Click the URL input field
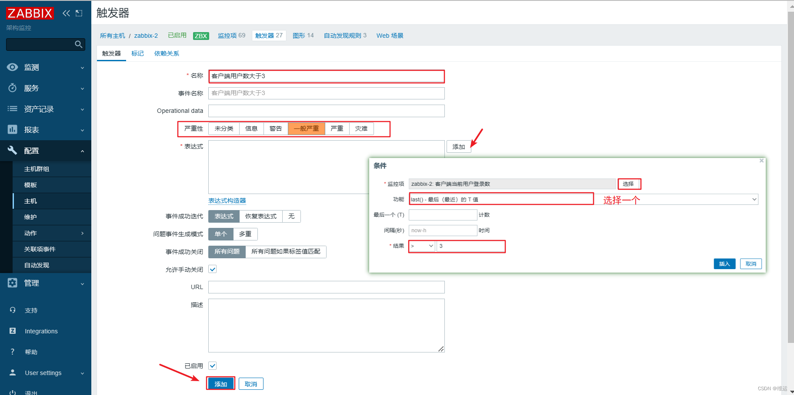794x395 pixels. click(326, 287)
